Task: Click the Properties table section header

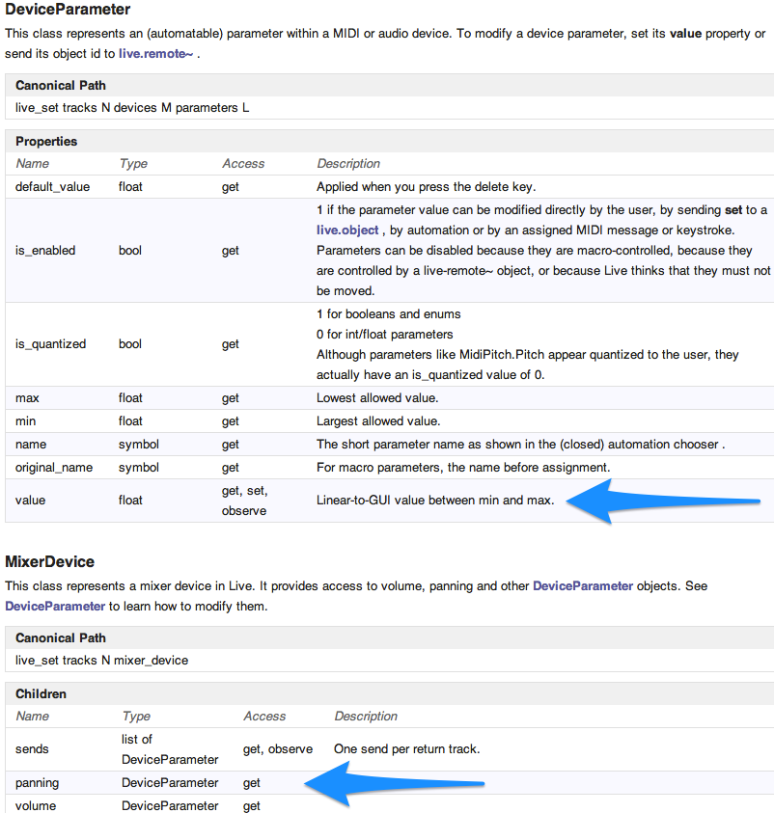Action: (46, 141)
